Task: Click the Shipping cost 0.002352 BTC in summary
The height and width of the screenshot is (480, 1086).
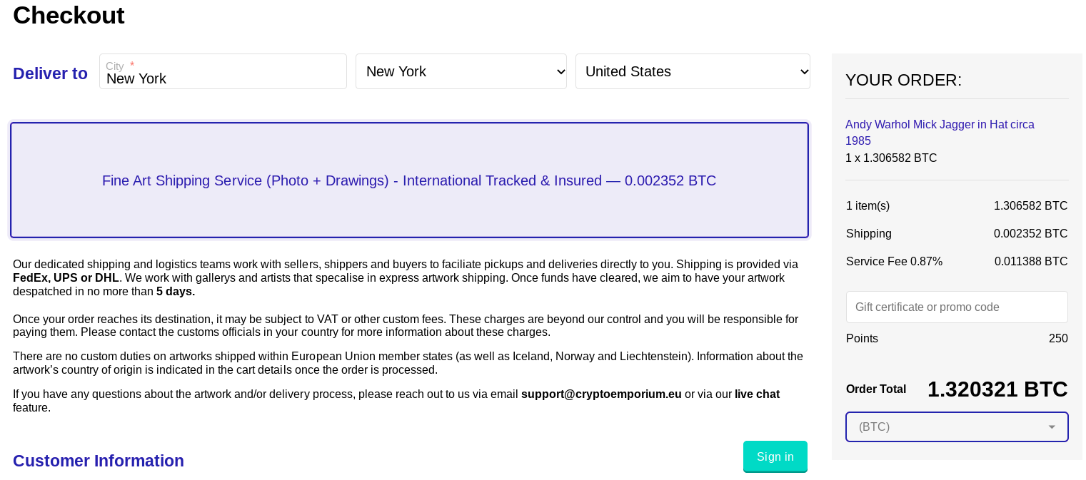Action: click(1030, 234)
